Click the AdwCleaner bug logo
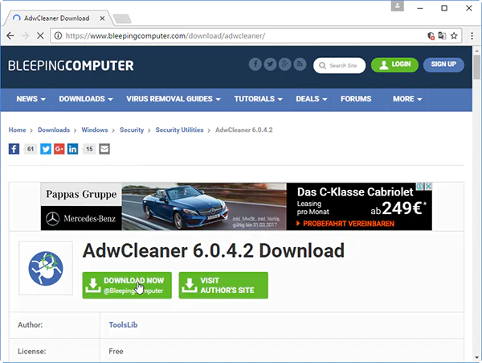The width and height of the screenshot is (482, 363). coord(46,268)
